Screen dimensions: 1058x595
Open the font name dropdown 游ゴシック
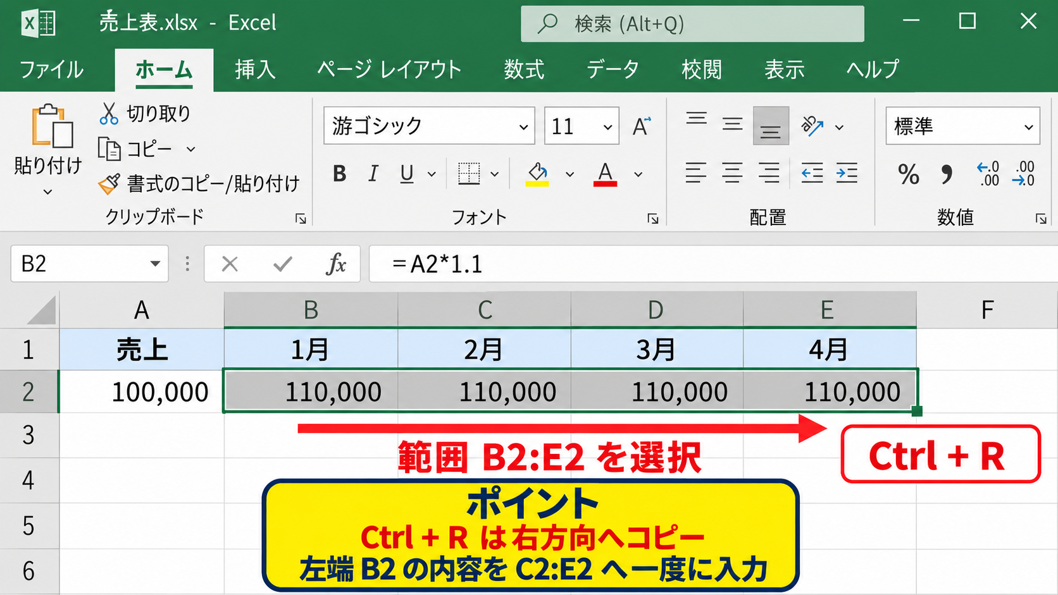point(523,126)
